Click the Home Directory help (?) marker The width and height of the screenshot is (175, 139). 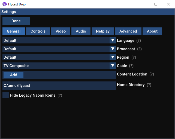tap(149, 85)
